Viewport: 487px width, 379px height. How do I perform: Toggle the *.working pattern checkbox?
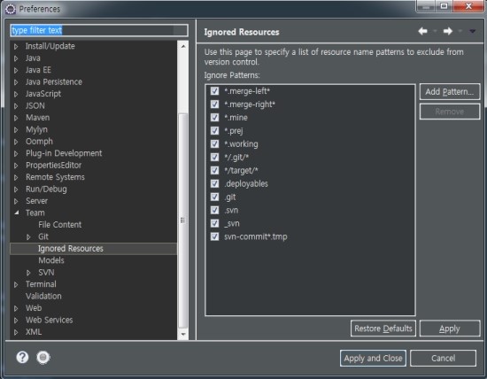214,143
